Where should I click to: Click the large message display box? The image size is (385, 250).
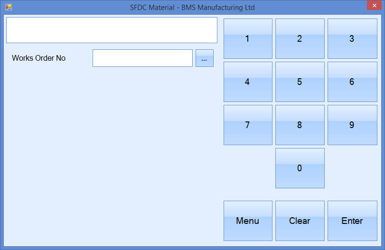[x=112, y=30]
